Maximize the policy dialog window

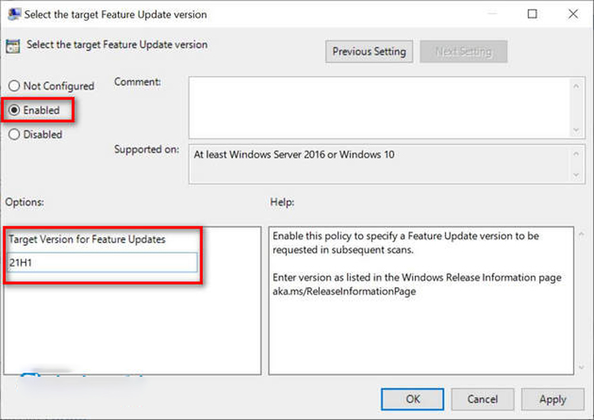[532, 14]
